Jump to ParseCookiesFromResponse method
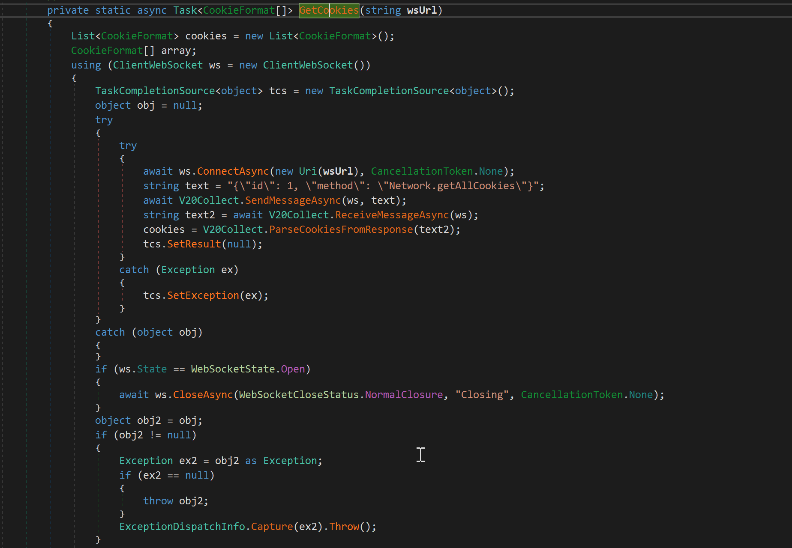 [x=341, y=229]
